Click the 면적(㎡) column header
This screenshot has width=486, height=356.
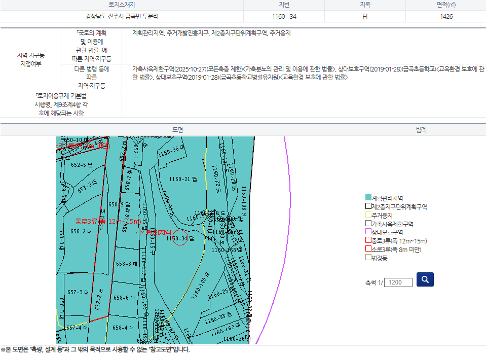click(446, 5)
